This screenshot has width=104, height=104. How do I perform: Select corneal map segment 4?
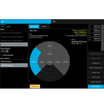[x=50, y=69]
